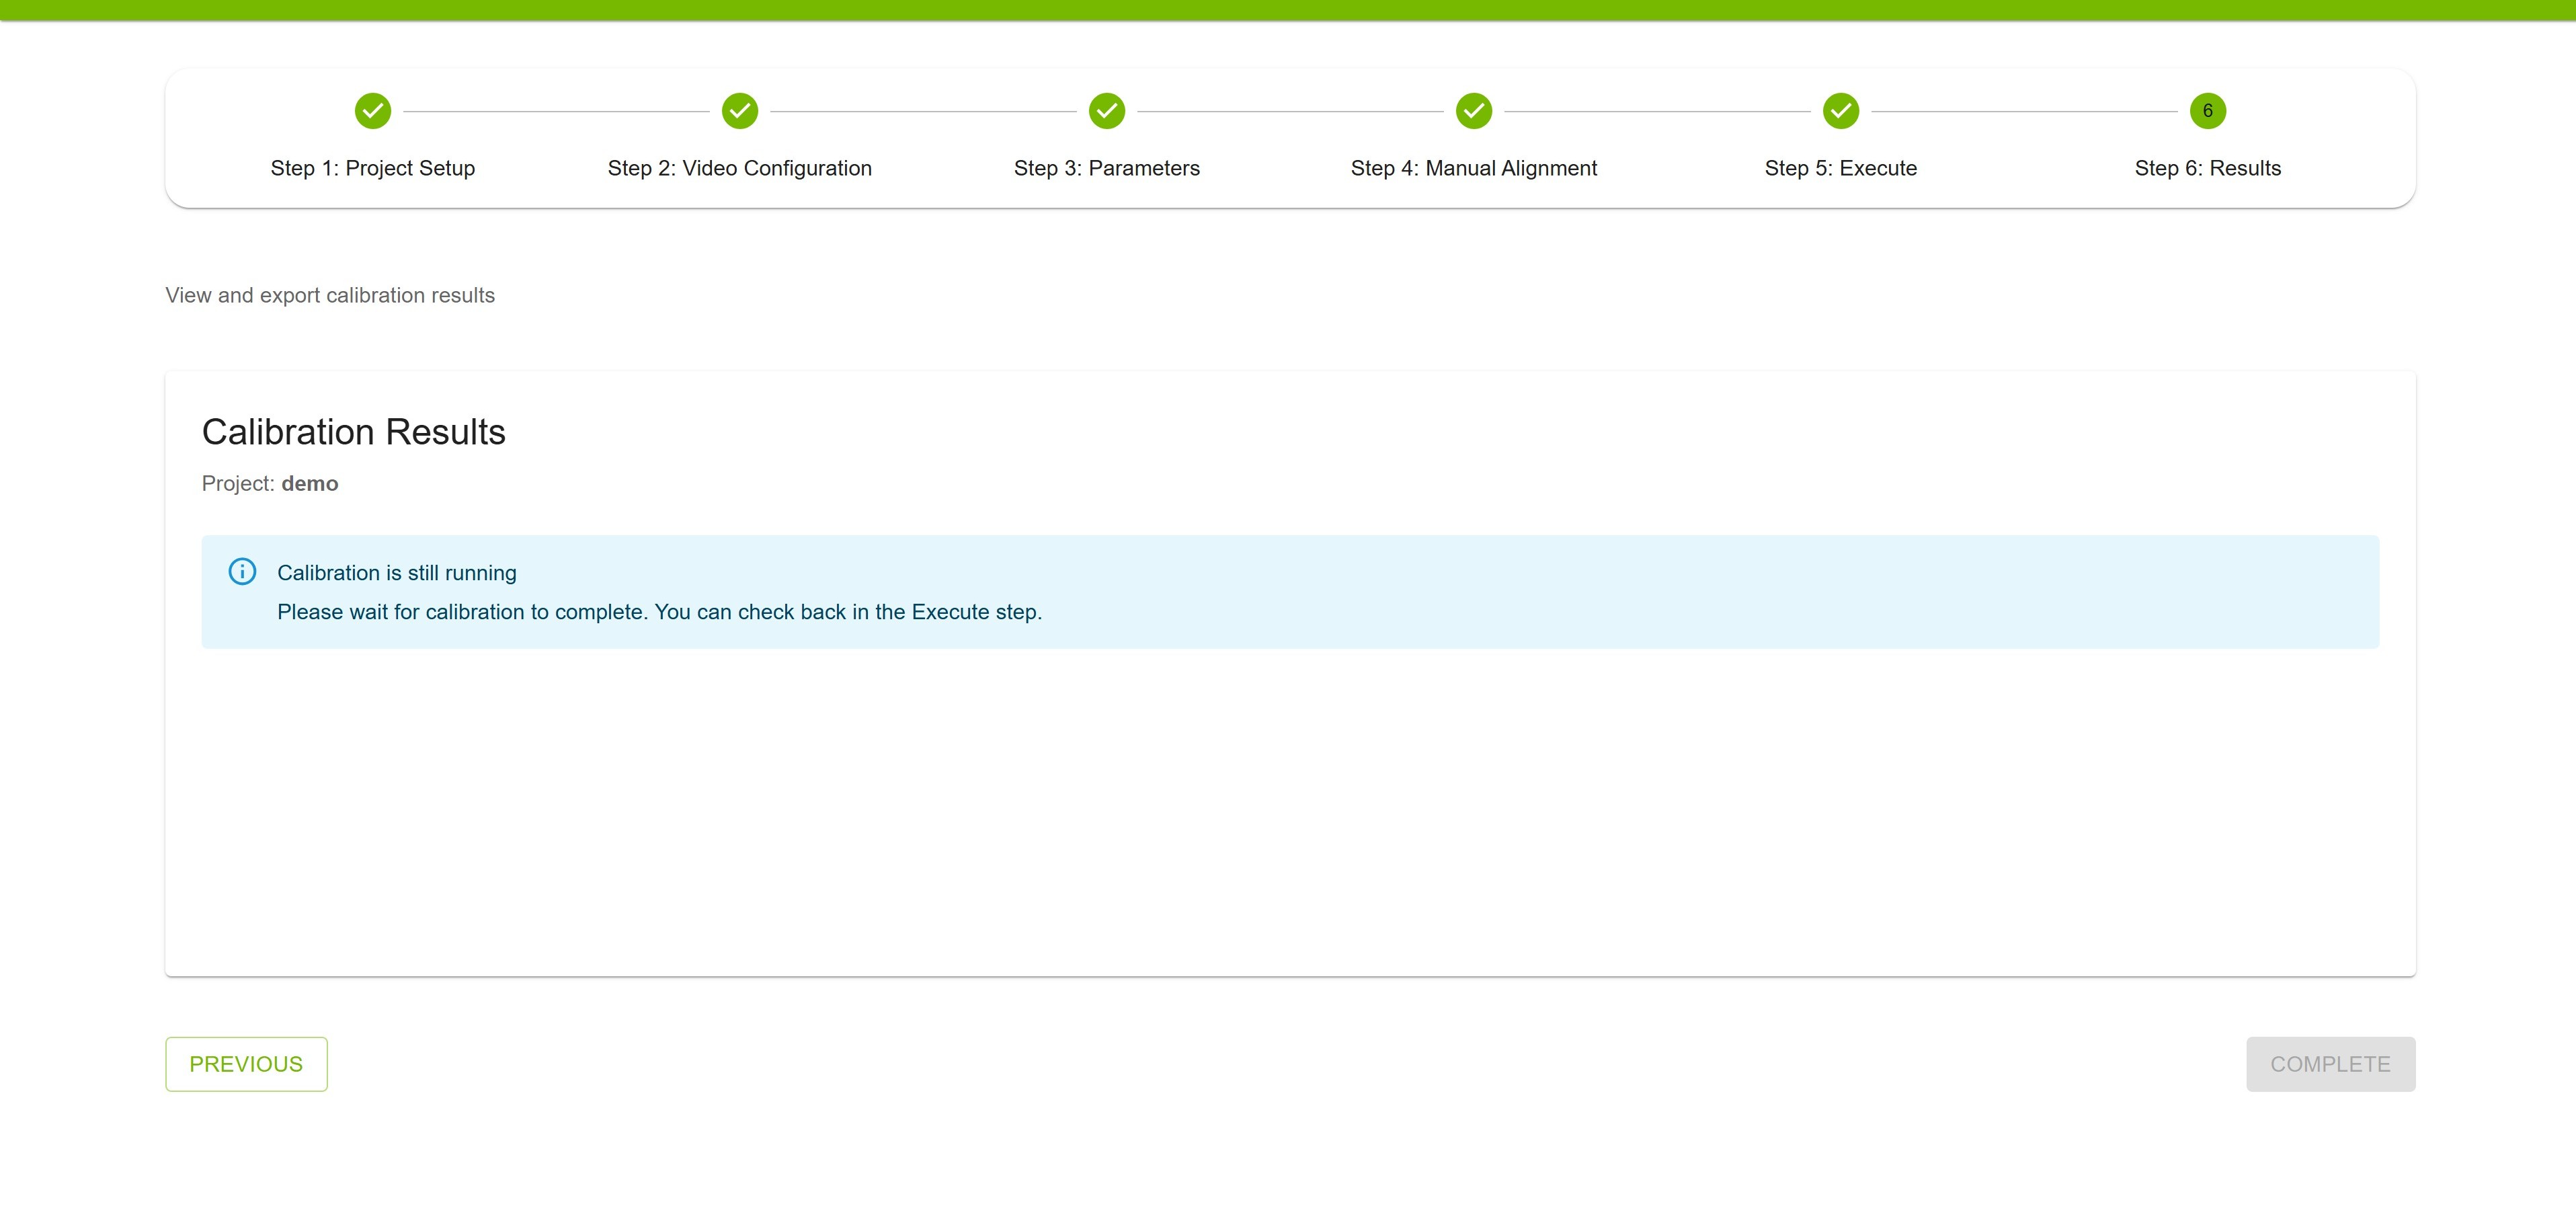The image size is (2576, 1223).
Task: Click 'Calibration is still running' message
Action: [396, 573]
